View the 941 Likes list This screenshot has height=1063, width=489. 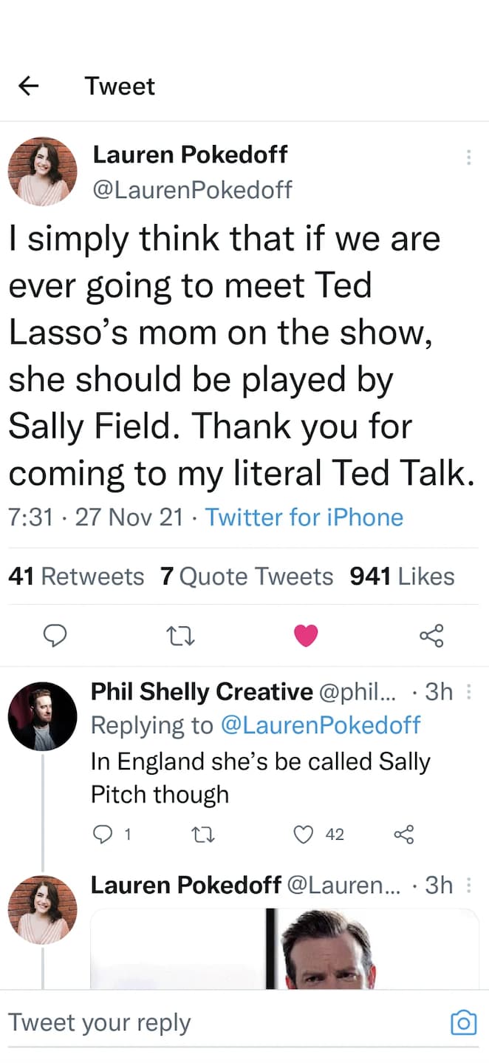(x=402, y=576)
